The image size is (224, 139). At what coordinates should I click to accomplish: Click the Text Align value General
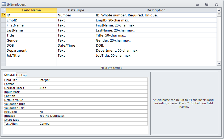93,124
